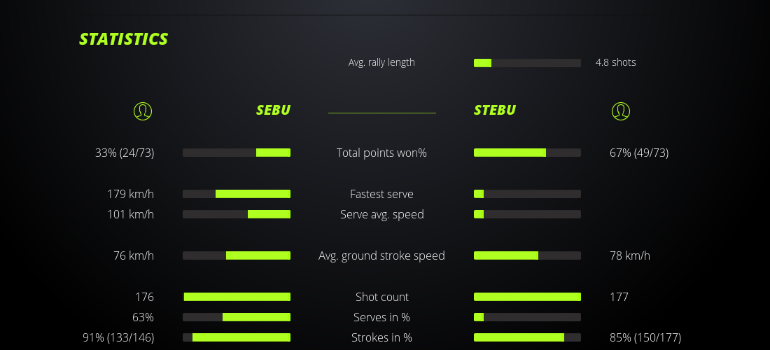Click SEBU's Serves in % bar
Screen dimensions: 770x350
[x=237, y=317]
